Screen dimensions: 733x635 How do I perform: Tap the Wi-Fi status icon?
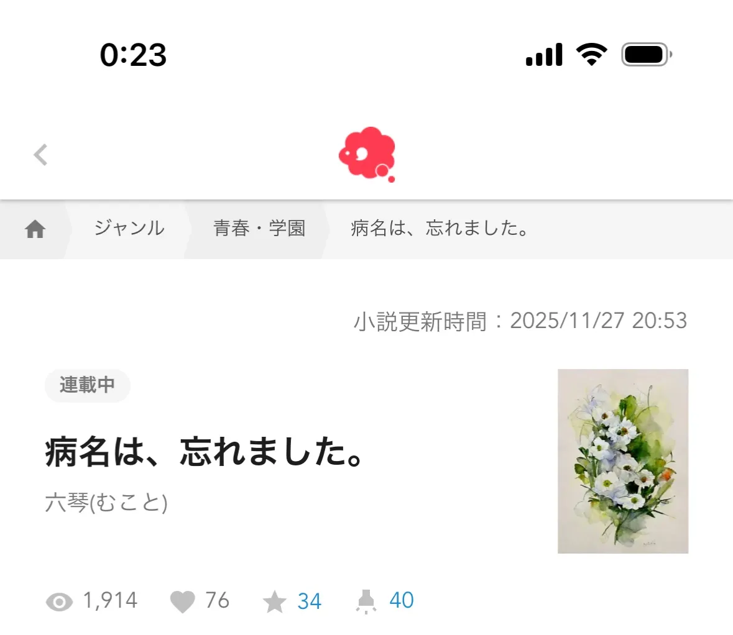(x=591, y=54)
